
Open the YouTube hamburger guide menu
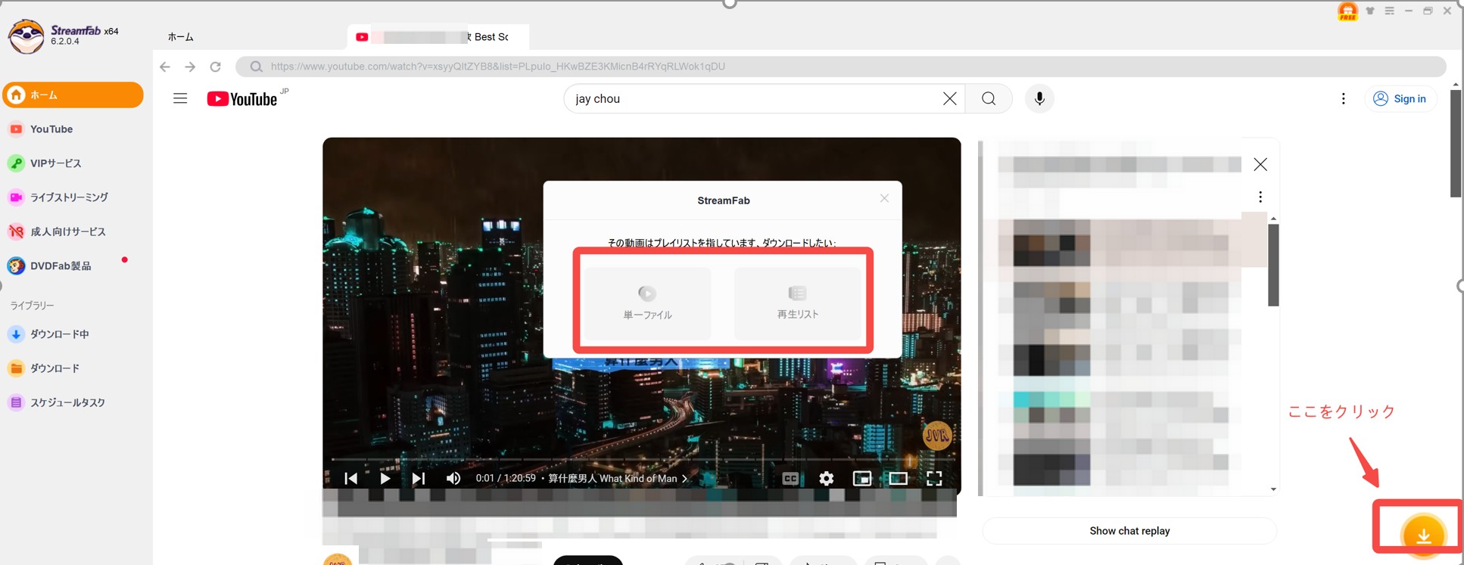[x=180, y=98]
